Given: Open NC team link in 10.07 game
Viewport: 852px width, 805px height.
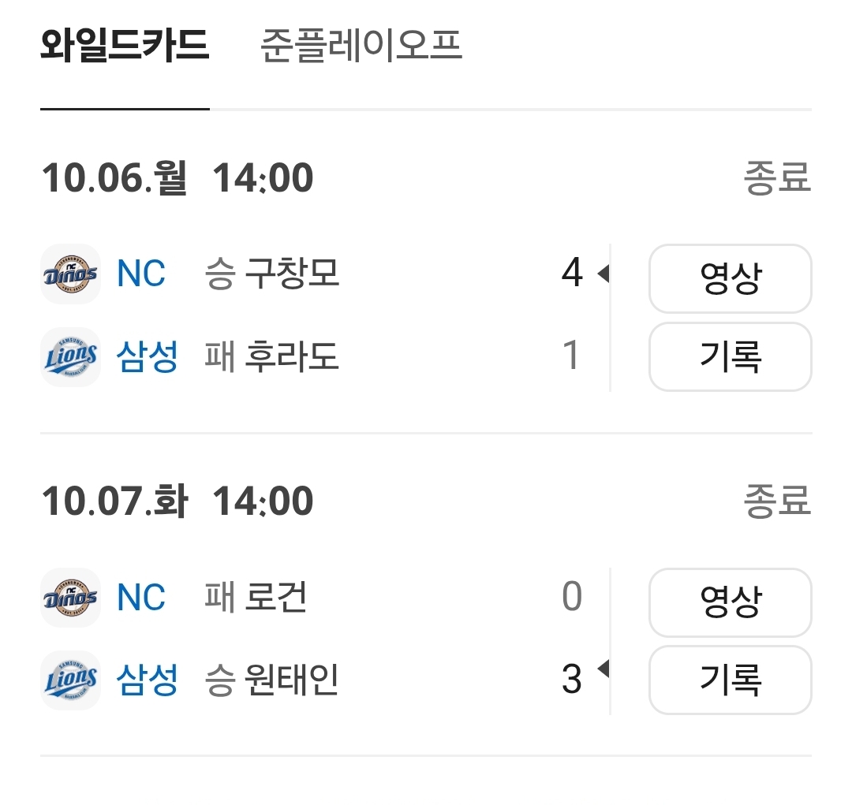Looking at the screenshot, I should (x=141, y=598).
